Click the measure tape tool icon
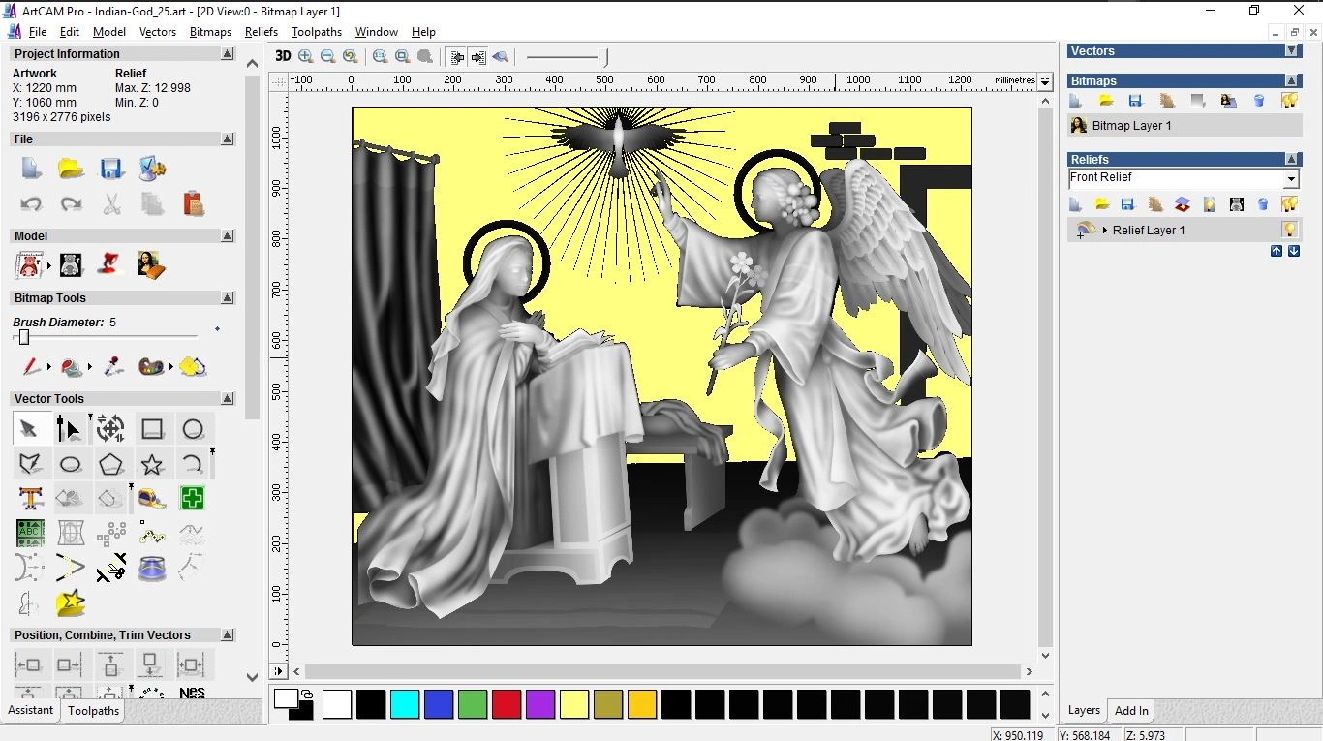 (152, 499)
